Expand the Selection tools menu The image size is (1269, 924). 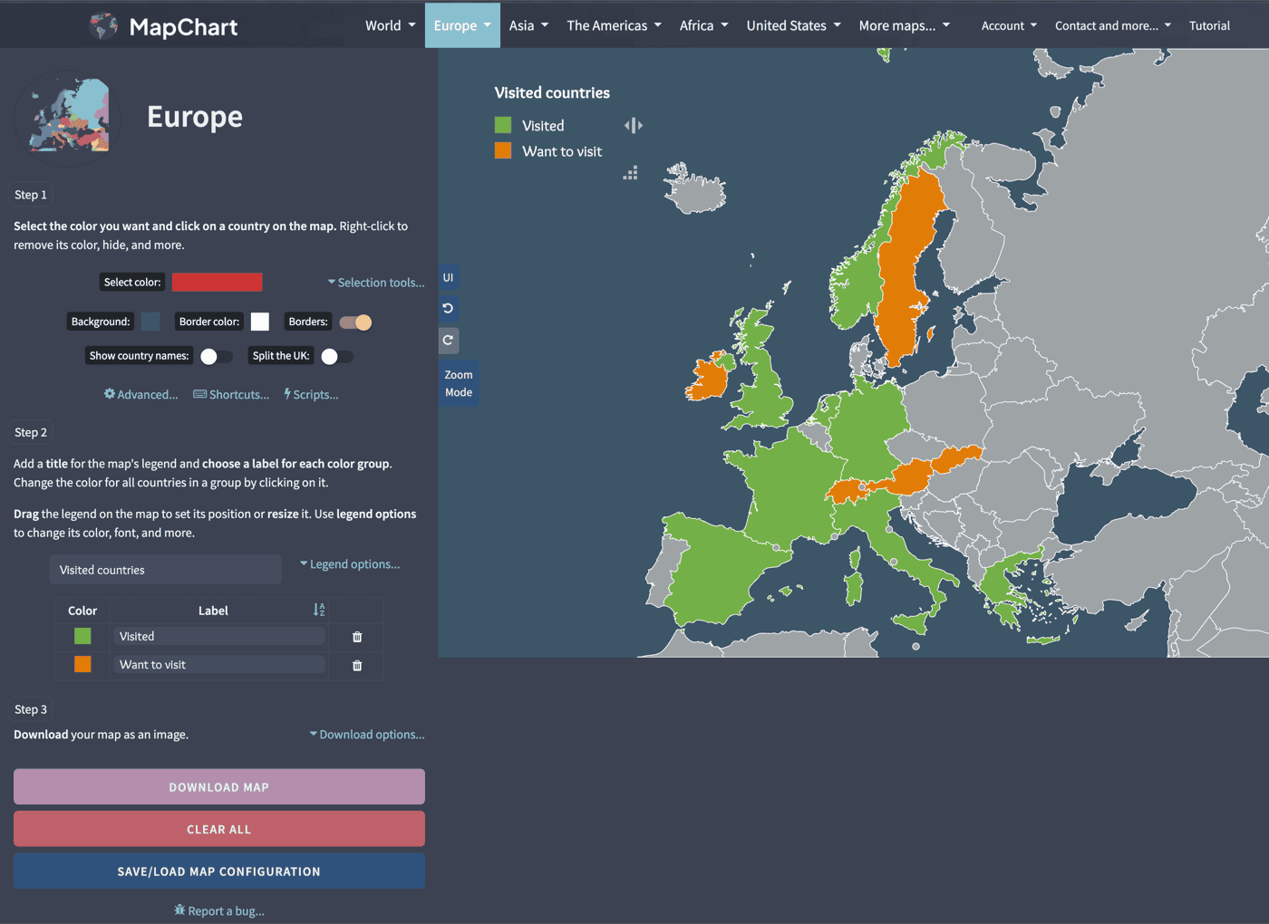pos(376,283)
